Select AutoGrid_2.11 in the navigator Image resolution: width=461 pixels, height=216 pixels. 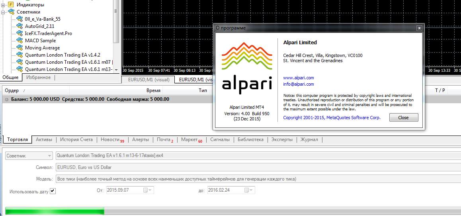pos(40,26)
